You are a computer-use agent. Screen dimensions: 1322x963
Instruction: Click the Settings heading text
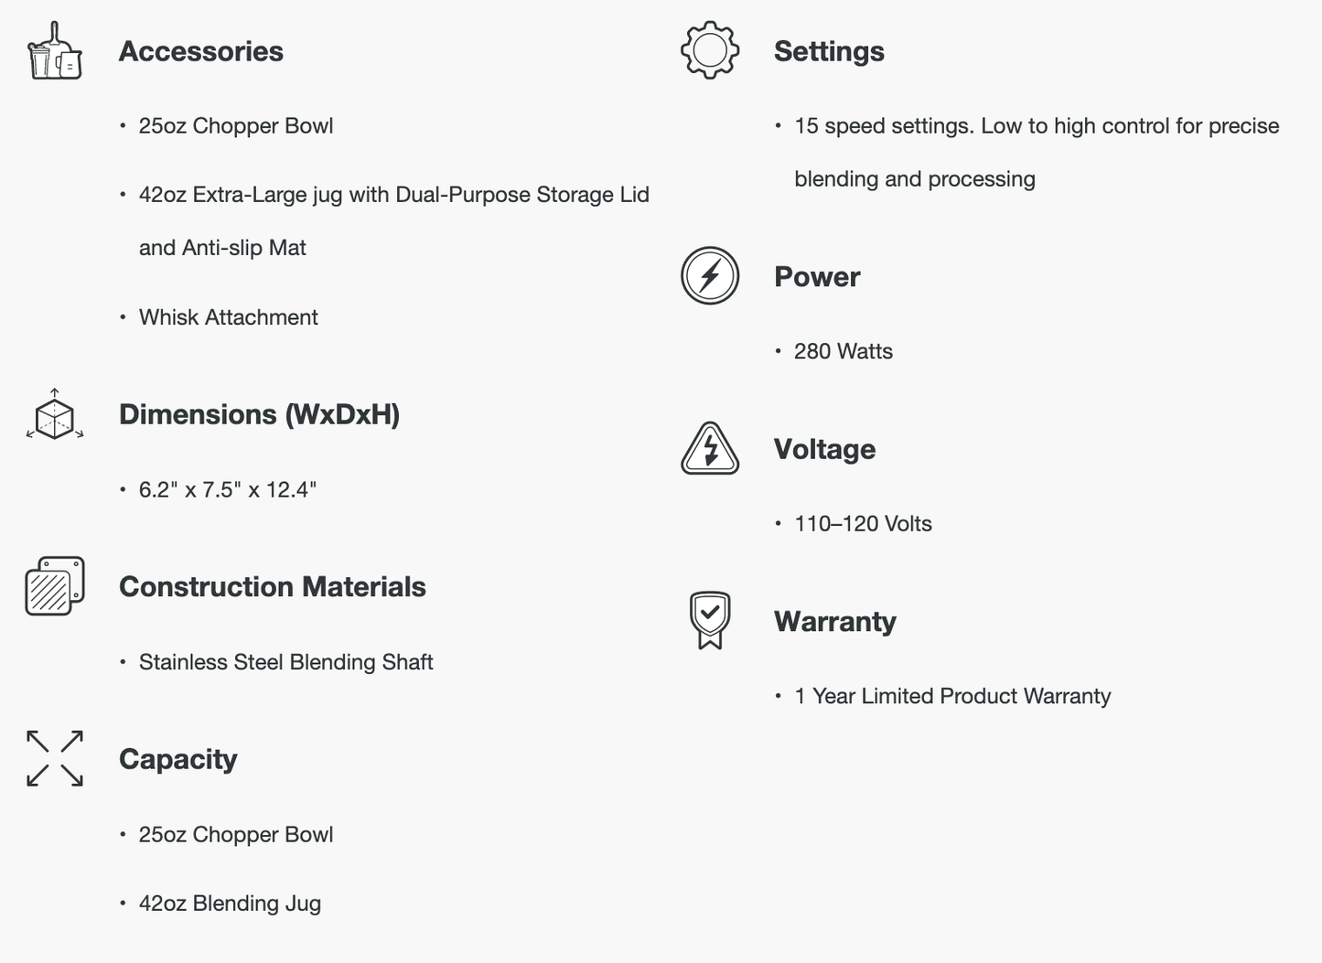click(829, 51)
